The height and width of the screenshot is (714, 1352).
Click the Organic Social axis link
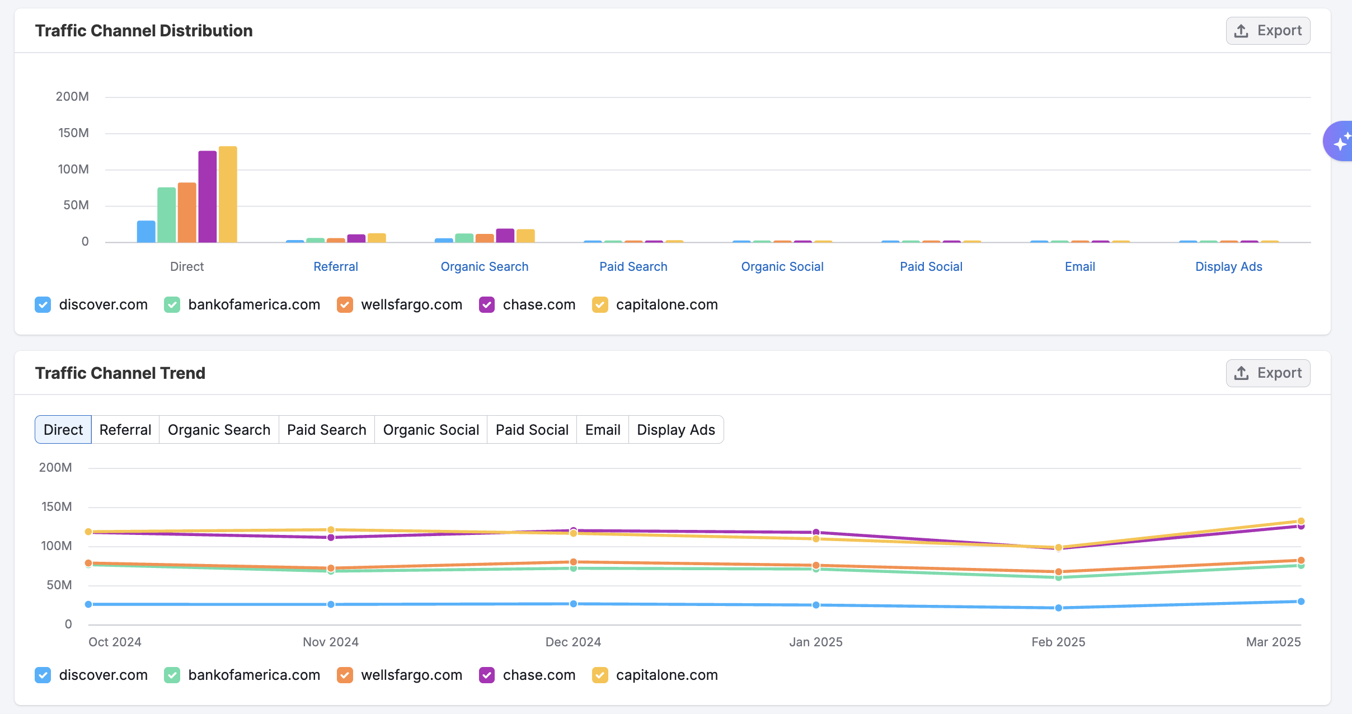[x=782, y=267]
